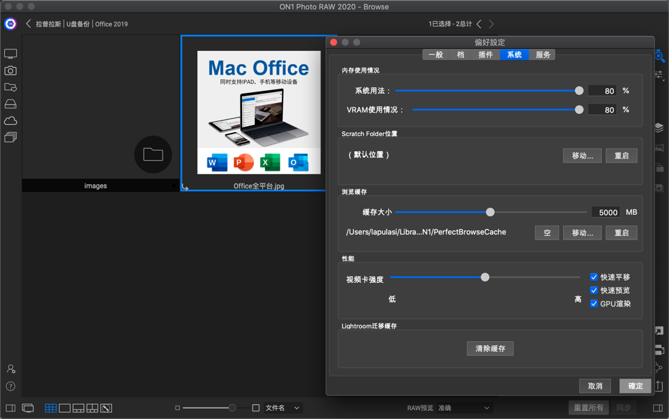Click the cache size 5000 MB field
Image resolution: width=669 pixels, height=419 pixels.
point(605,212)
